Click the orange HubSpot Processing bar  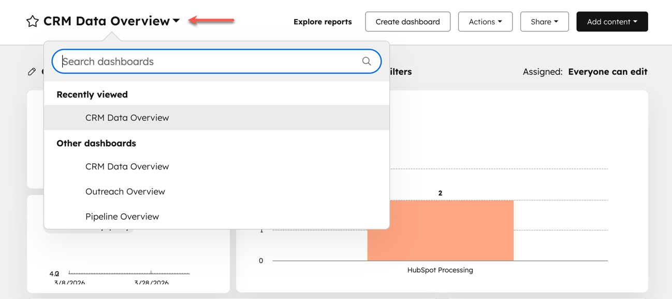pos(440,230)
